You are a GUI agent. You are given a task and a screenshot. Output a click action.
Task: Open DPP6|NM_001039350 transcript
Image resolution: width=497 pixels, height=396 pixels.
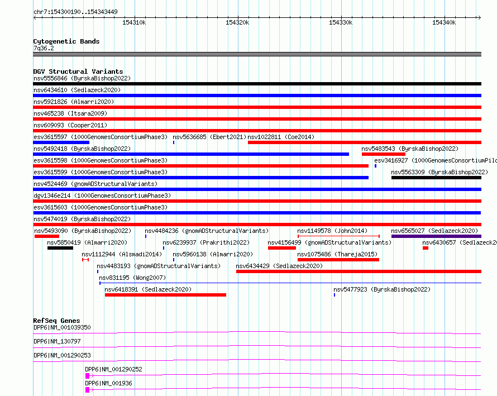coord(62,327)
